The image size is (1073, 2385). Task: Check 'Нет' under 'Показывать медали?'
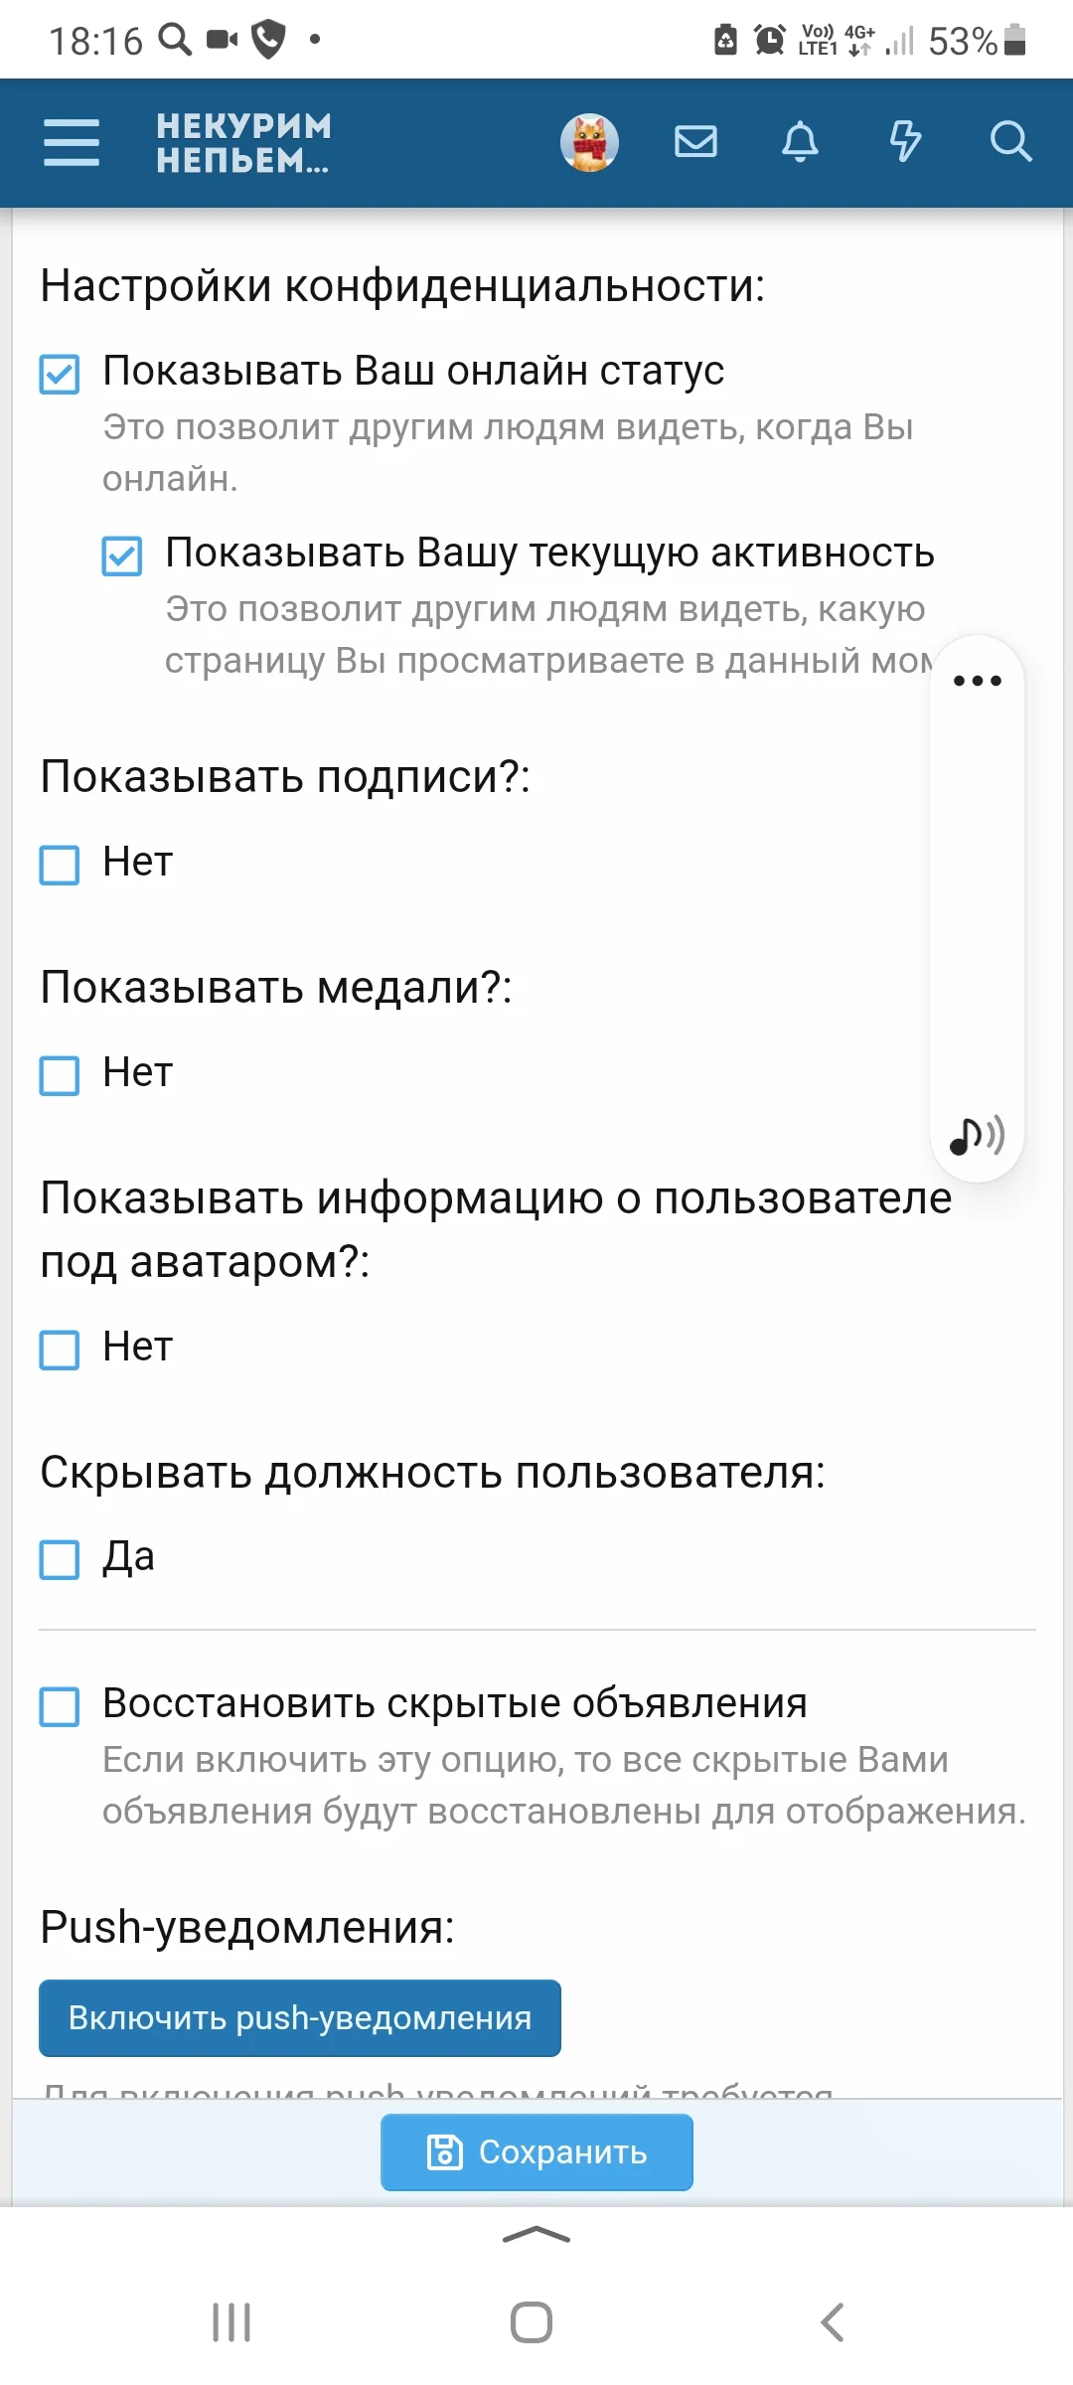click(60, 1075)
